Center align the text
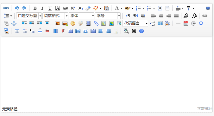The image size is (214, 116). point(161,16)
